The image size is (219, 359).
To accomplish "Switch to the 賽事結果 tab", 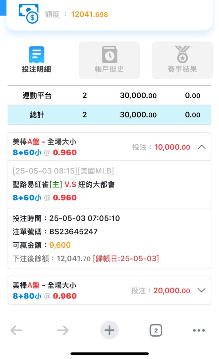I will (182, 60).
